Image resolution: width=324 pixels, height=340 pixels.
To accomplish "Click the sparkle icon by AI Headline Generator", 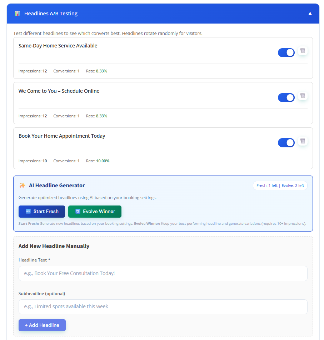I will (x=23, y=186).
